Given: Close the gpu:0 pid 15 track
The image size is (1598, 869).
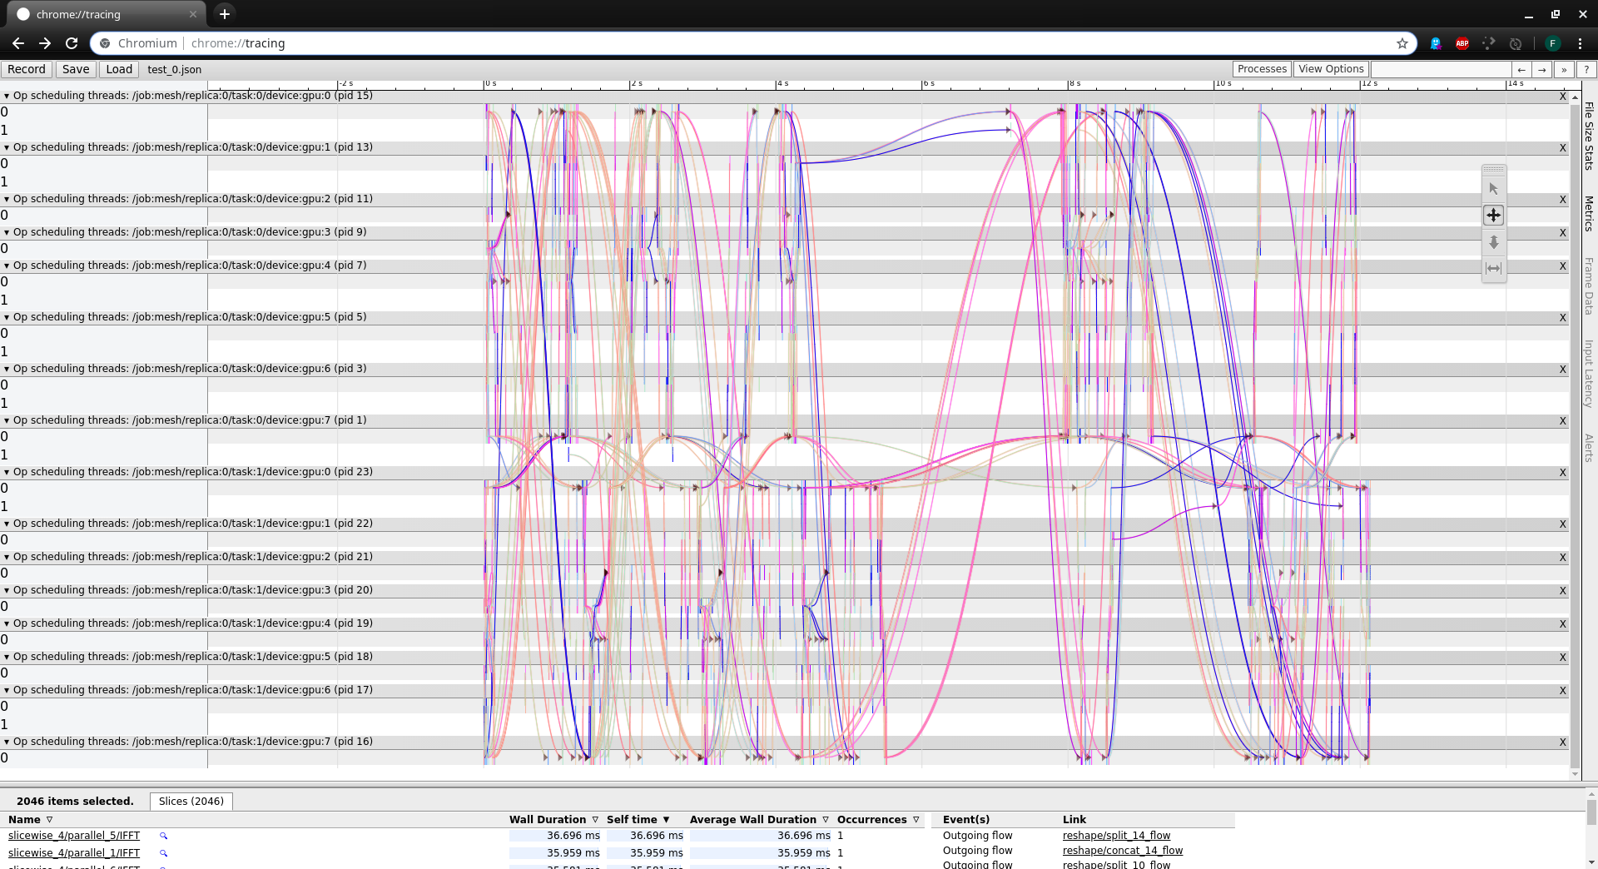Looking at the screenshot, I should [1563, 97].
